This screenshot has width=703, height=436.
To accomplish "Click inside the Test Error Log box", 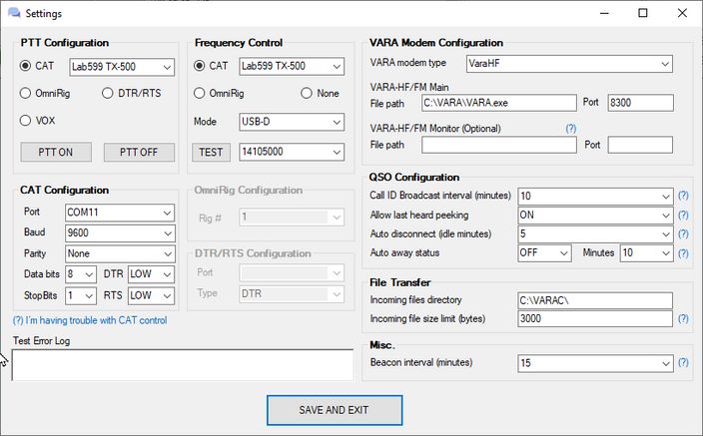I will 183,365.
